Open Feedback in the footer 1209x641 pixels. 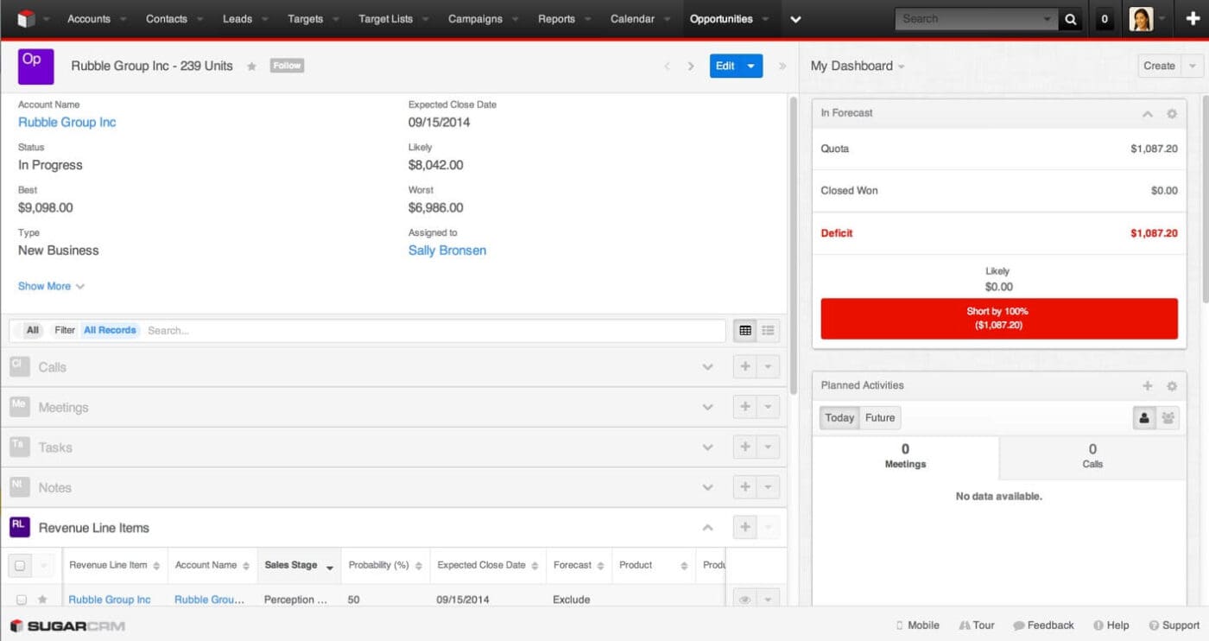1043,625
